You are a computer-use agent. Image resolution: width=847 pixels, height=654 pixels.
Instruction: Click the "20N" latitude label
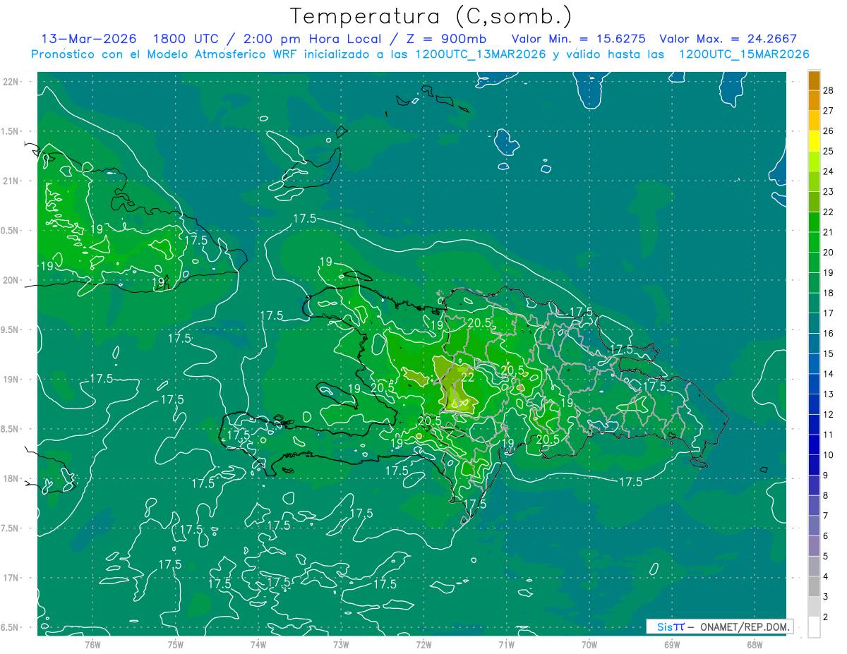click(11, 280)
